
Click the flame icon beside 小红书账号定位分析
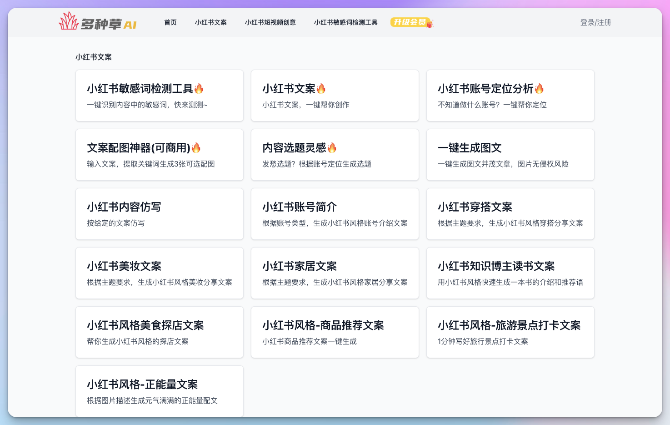click(539, 88)
